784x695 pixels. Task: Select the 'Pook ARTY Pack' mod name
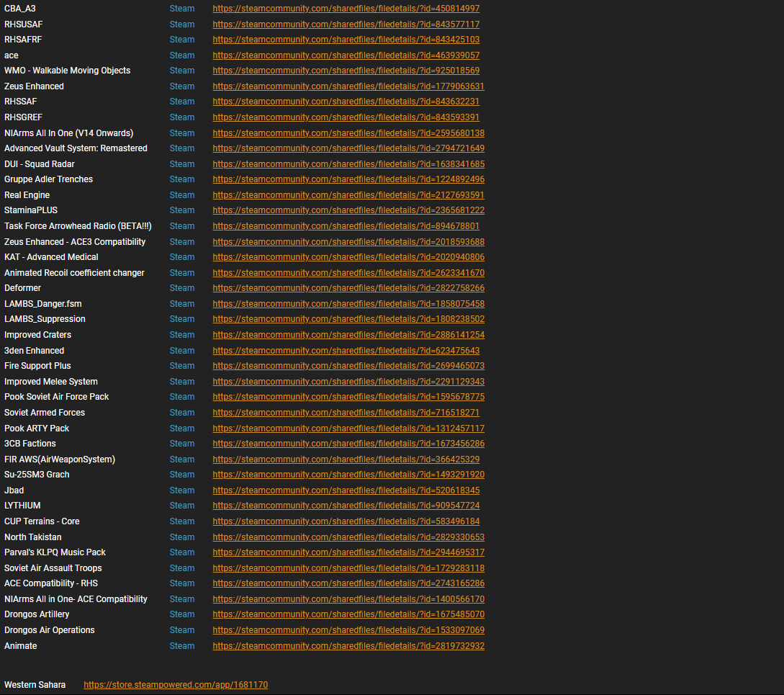(x=37, y=429)
